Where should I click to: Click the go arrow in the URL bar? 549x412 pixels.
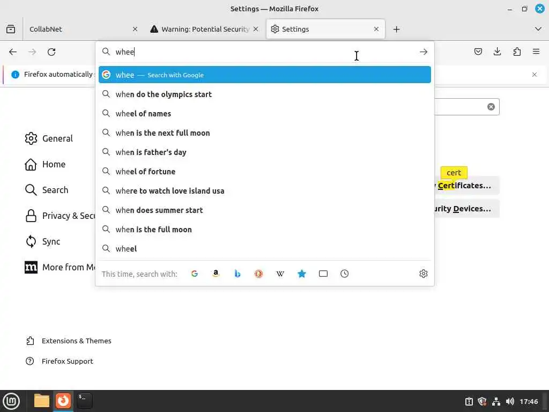(x=424, y=52)
